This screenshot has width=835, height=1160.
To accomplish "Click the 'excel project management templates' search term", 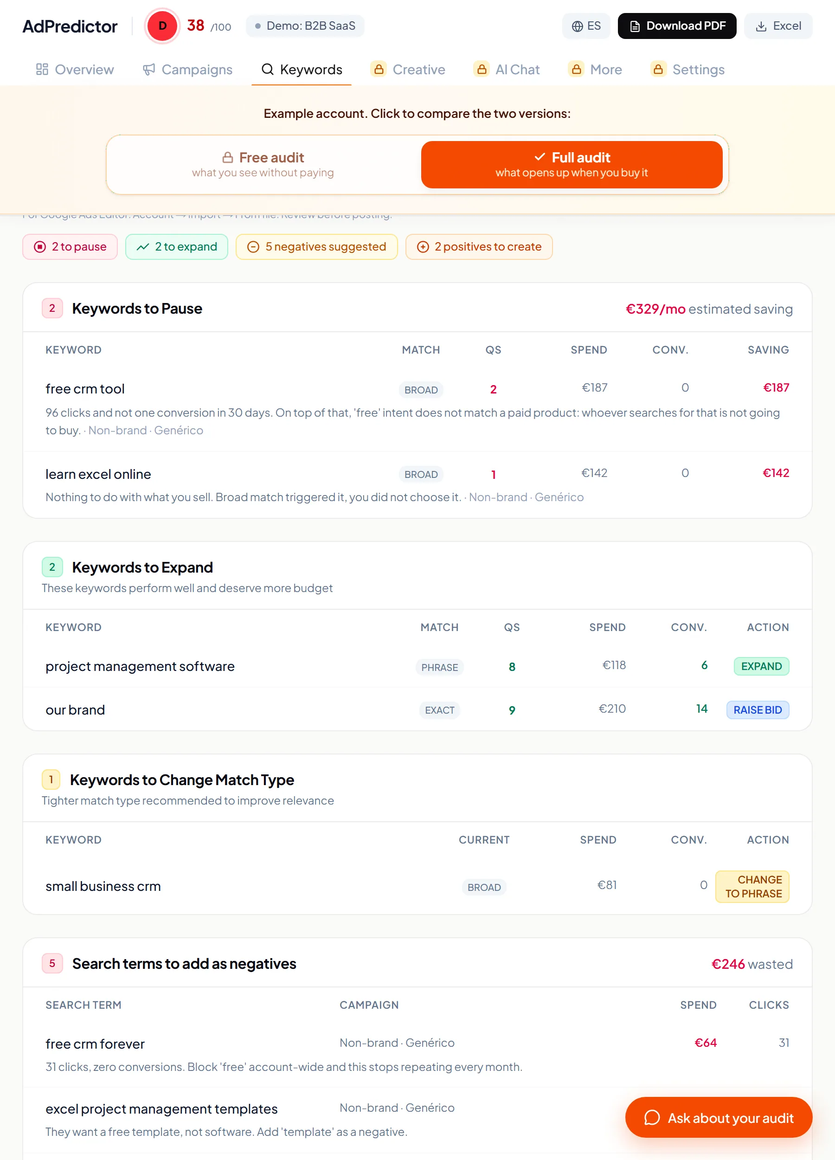I will click(x=161, y=1108).
